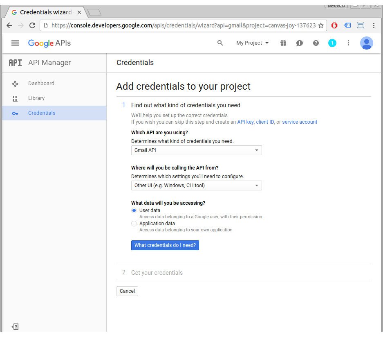Image resolution: width=383 pixels, height=337 pixels.
Task: Click the API Manager logo icon
Action: tap(15, 63)
